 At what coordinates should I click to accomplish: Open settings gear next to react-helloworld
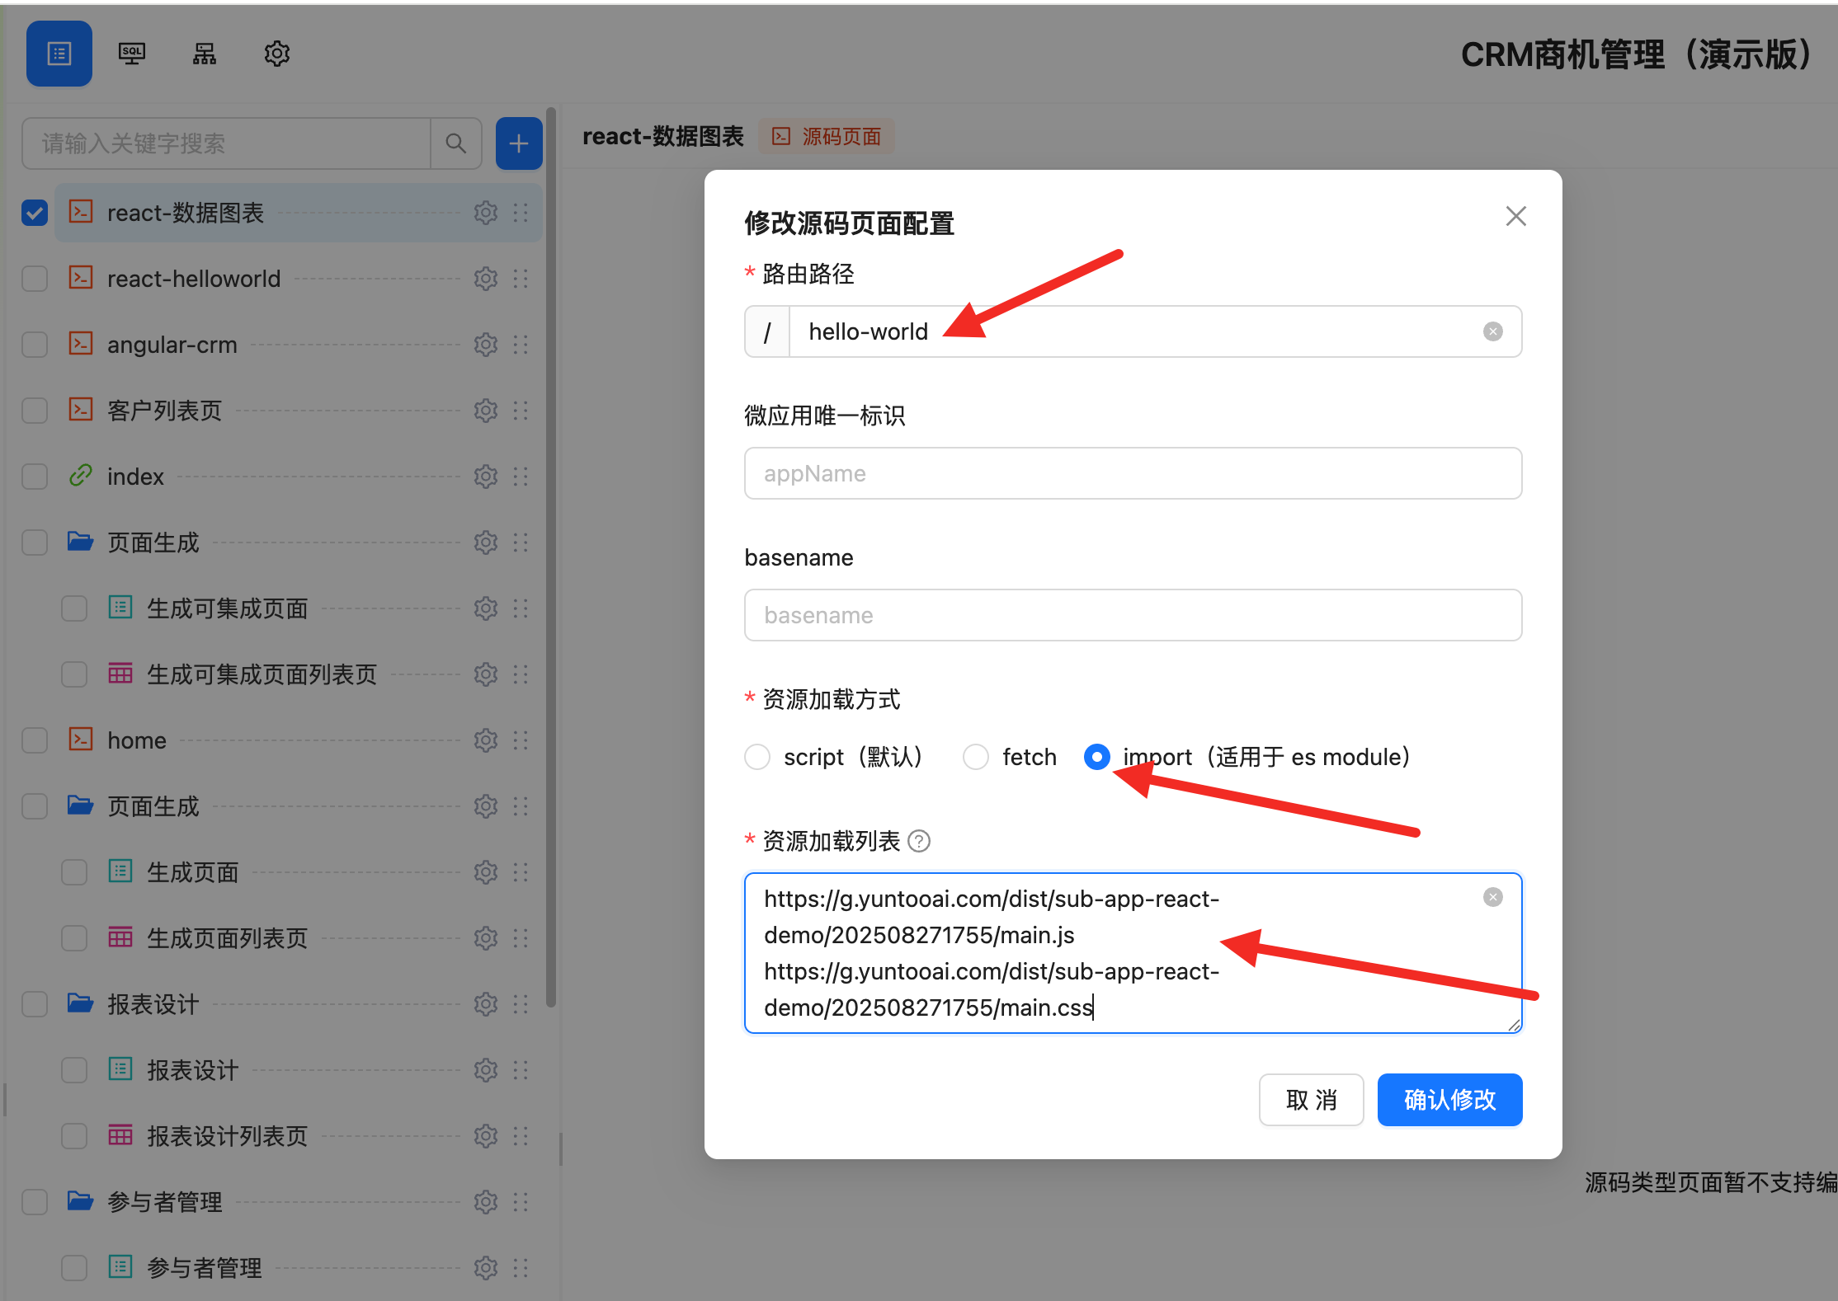pyautogui.click(x=485, y=279)
